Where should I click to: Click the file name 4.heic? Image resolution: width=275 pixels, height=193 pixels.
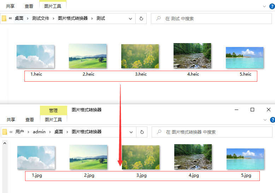pyautogui.click(x=193, y=74)
